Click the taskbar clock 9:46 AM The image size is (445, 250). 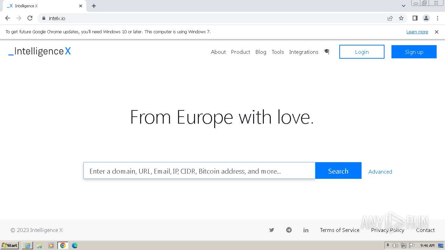pos(427,245)
